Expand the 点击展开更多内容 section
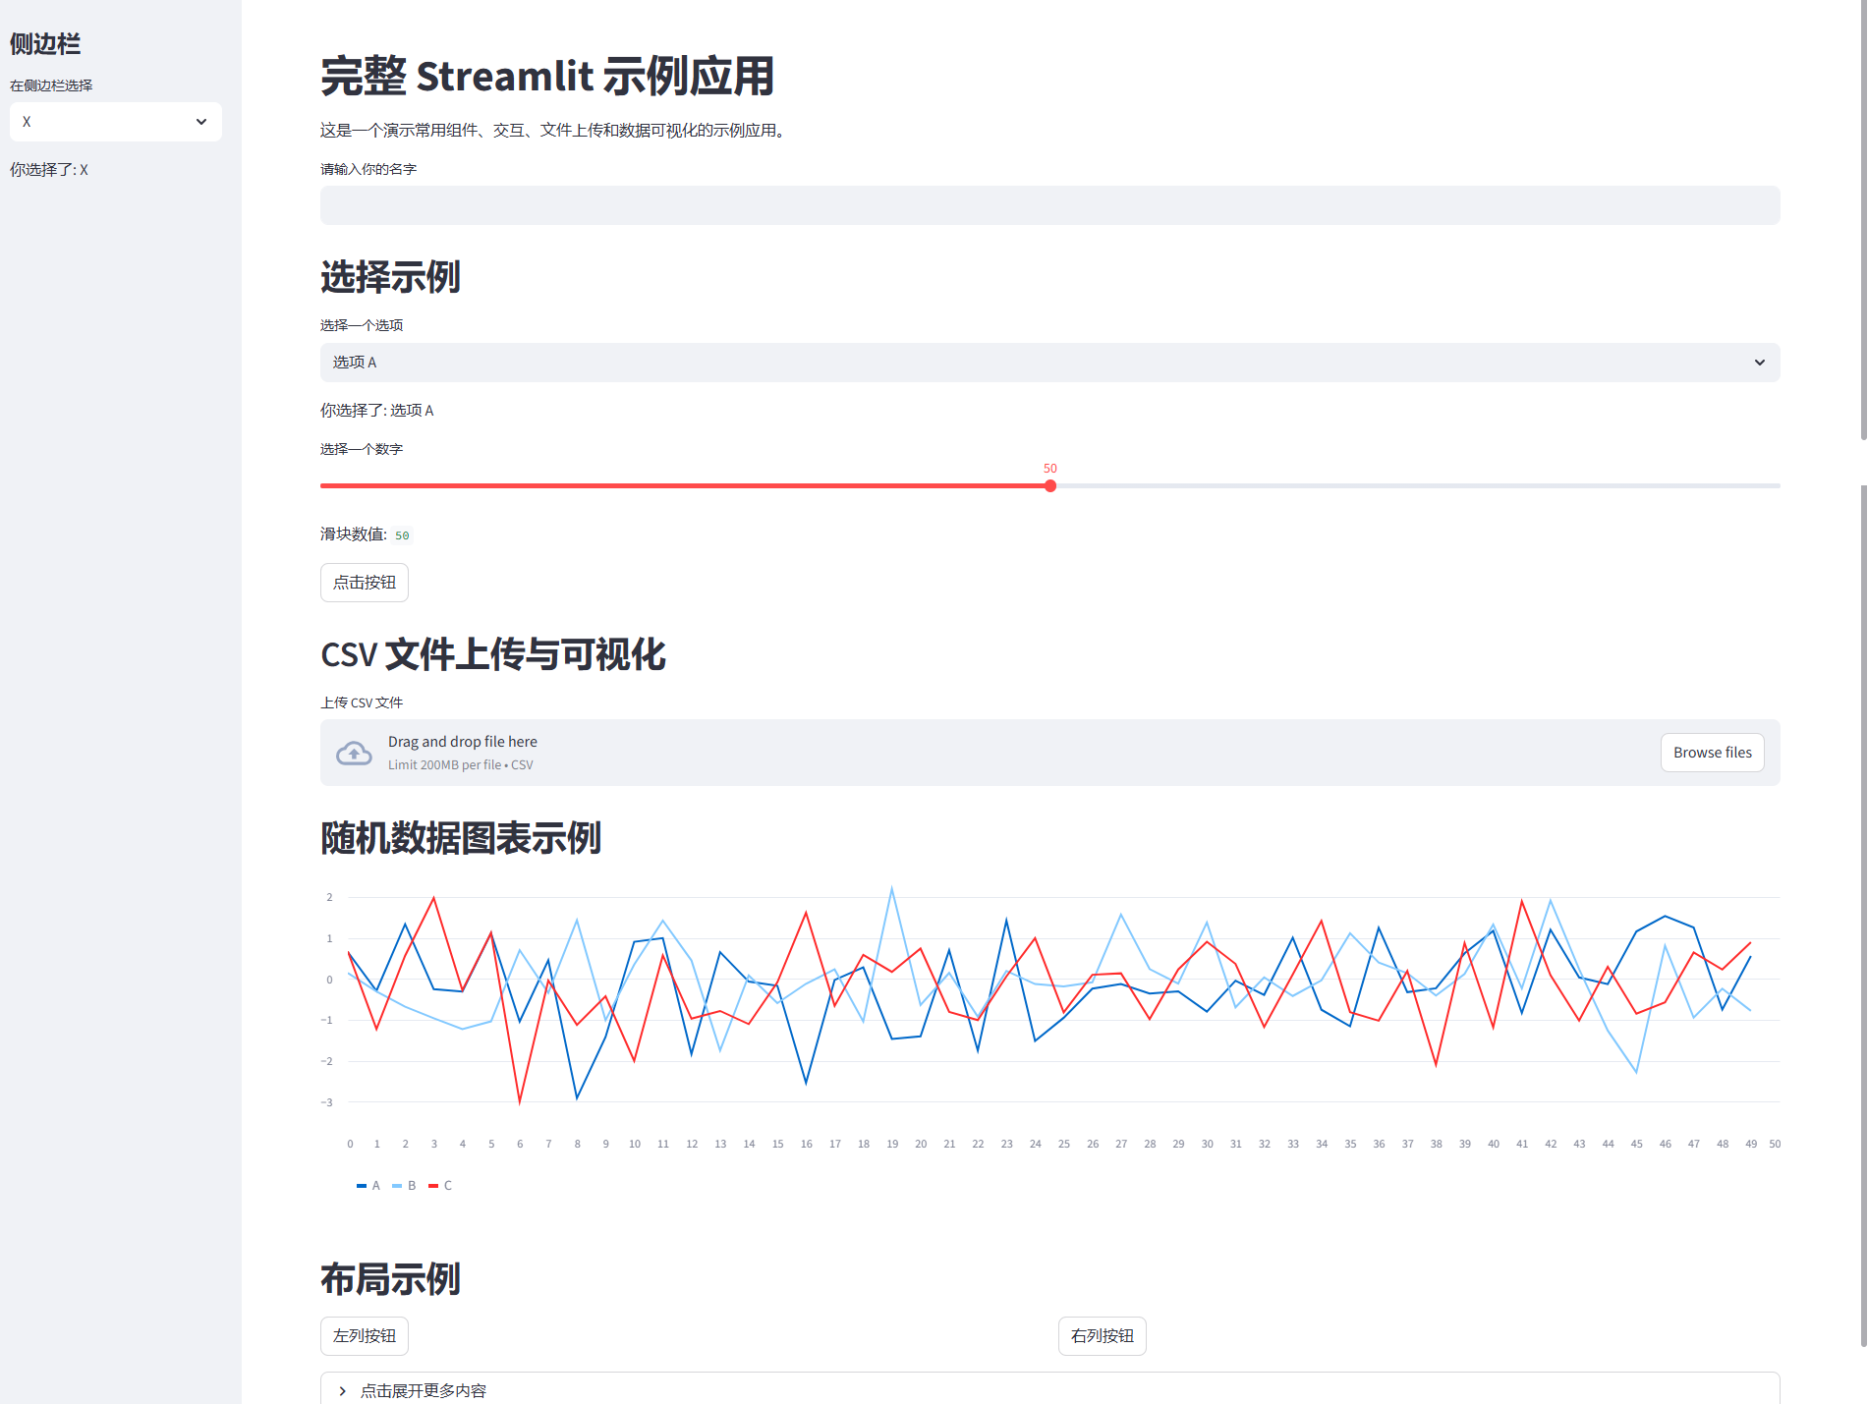 coord(1049,1390)
